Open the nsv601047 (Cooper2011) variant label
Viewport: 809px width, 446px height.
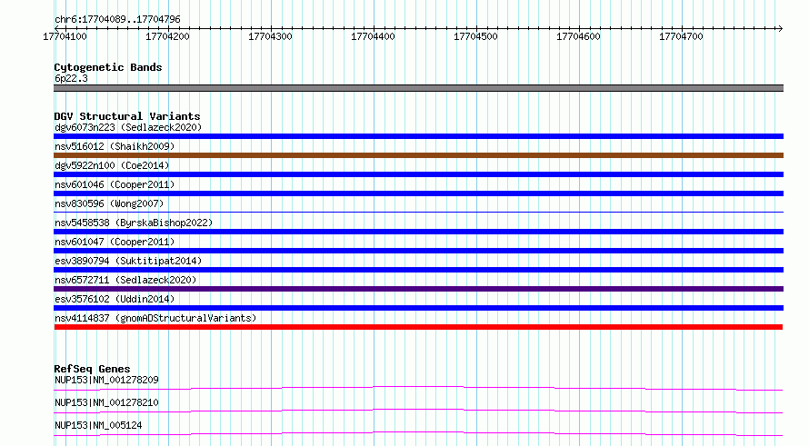(115, 242)
